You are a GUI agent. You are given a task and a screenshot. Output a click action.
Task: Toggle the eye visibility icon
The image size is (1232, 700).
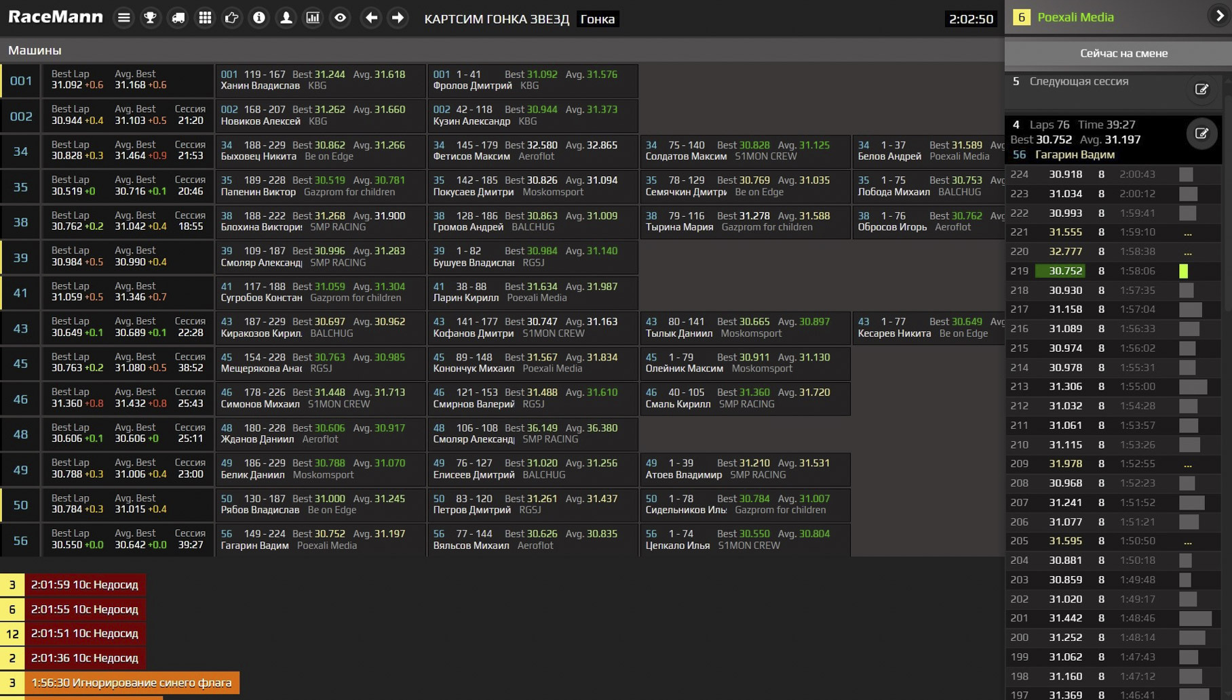pyautogui.click(x=341, y=18)
